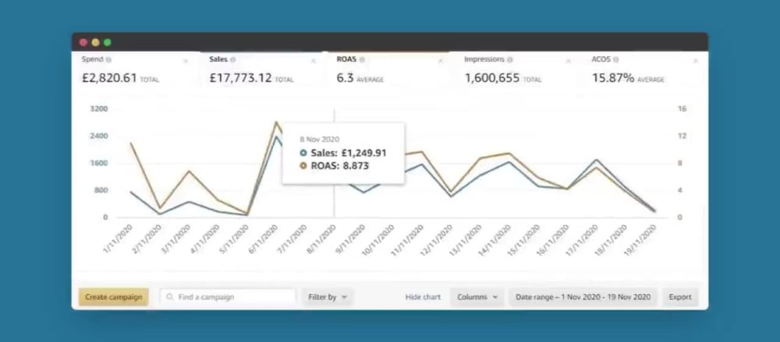
Task: Click the 800 label on the left axis
Action: 101,191
